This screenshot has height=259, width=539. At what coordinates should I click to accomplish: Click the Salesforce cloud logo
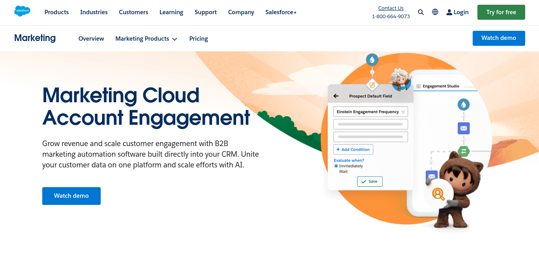[x=22, y=11]
